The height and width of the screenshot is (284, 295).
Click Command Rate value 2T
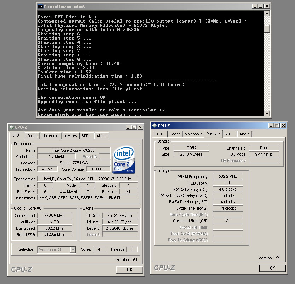(228, 220)
